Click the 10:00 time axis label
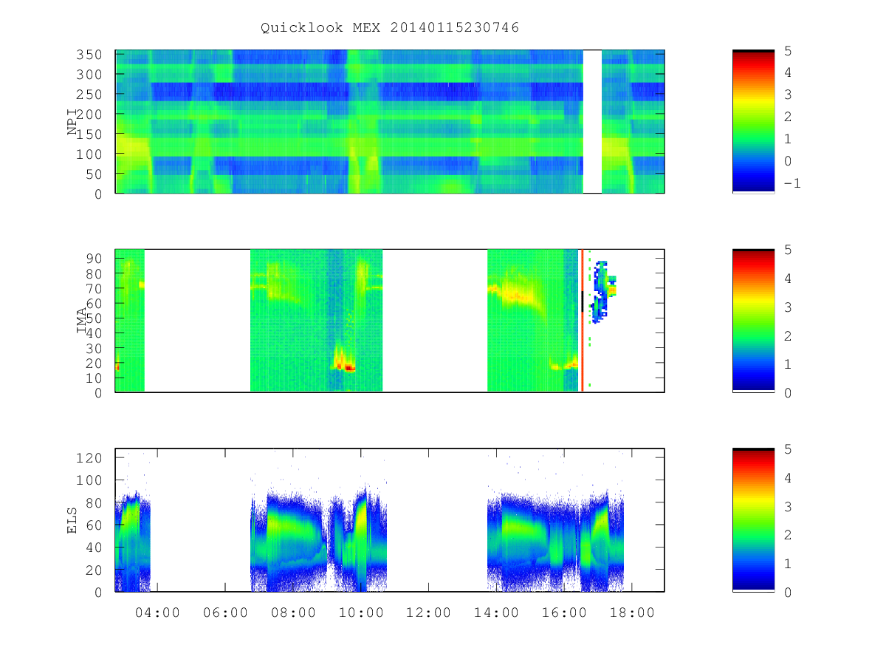This screenshot has width=886, height=665. click(x=361, y=613)
